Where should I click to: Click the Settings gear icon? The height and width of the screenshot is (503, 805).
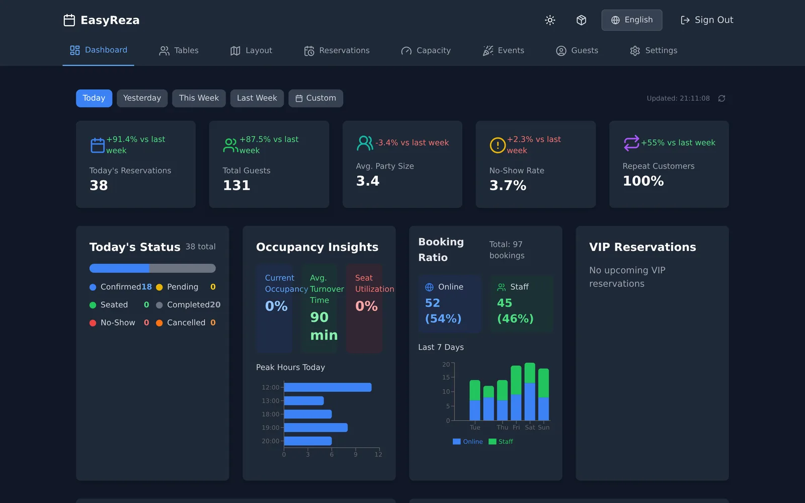point(635,51)
